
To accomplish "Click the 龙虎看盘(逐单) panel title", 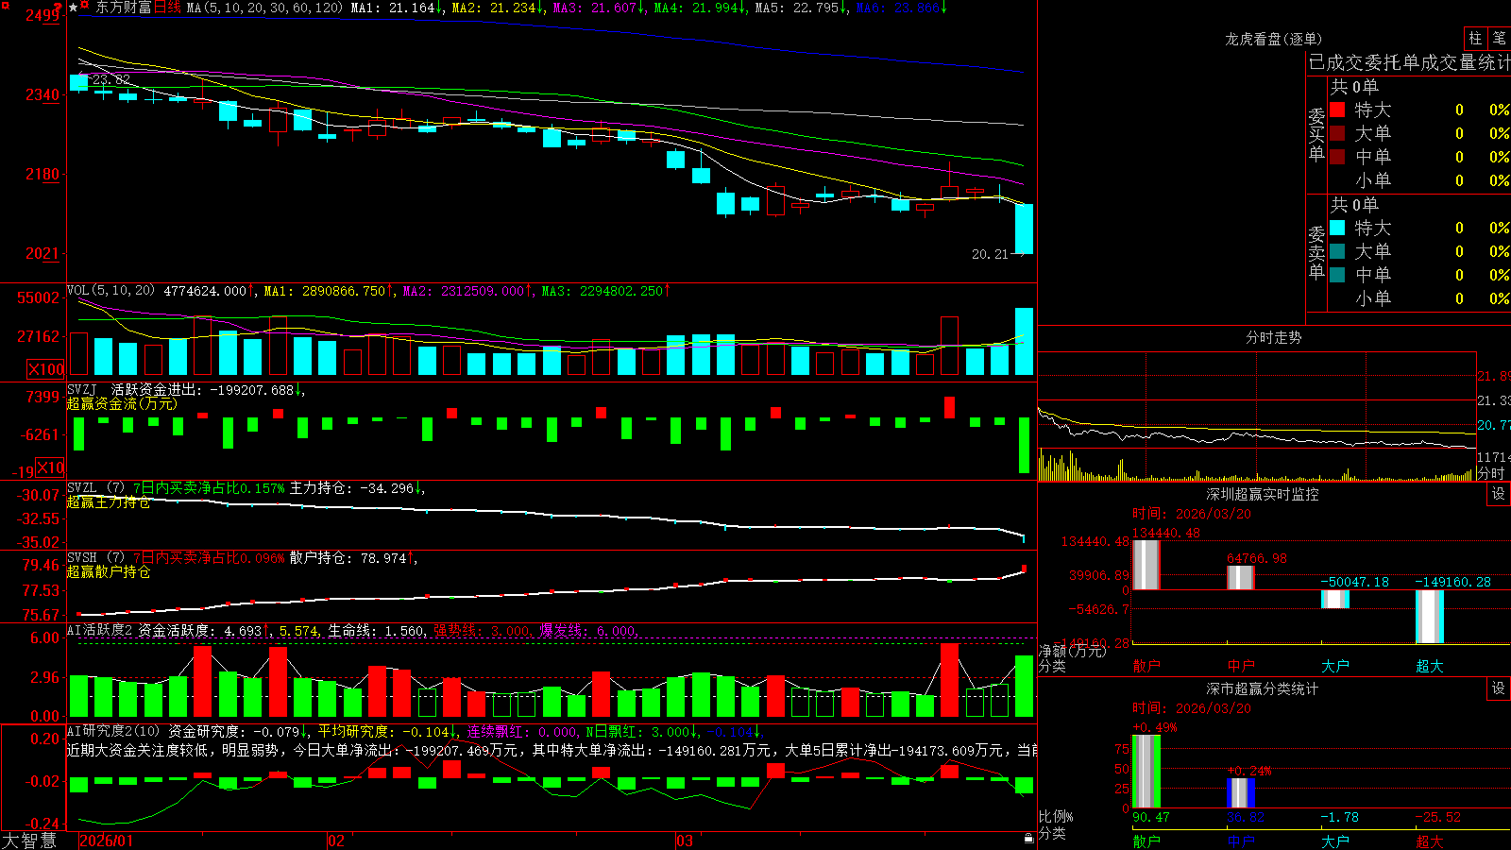I will click(x=1273, y=39).
